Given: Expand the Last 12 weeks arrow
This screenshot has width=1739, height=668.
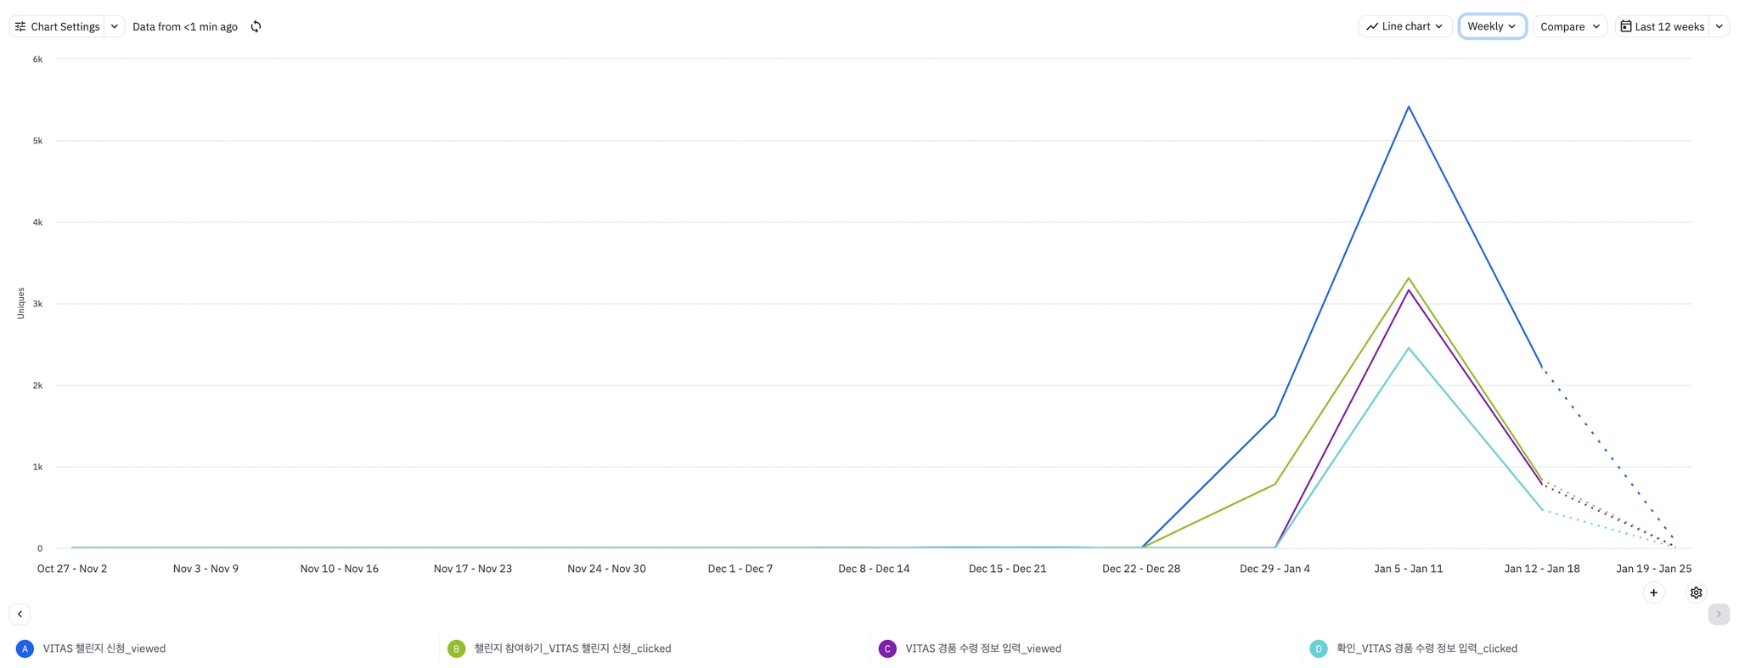Looking at the screenshot, I should (1719, 26).
